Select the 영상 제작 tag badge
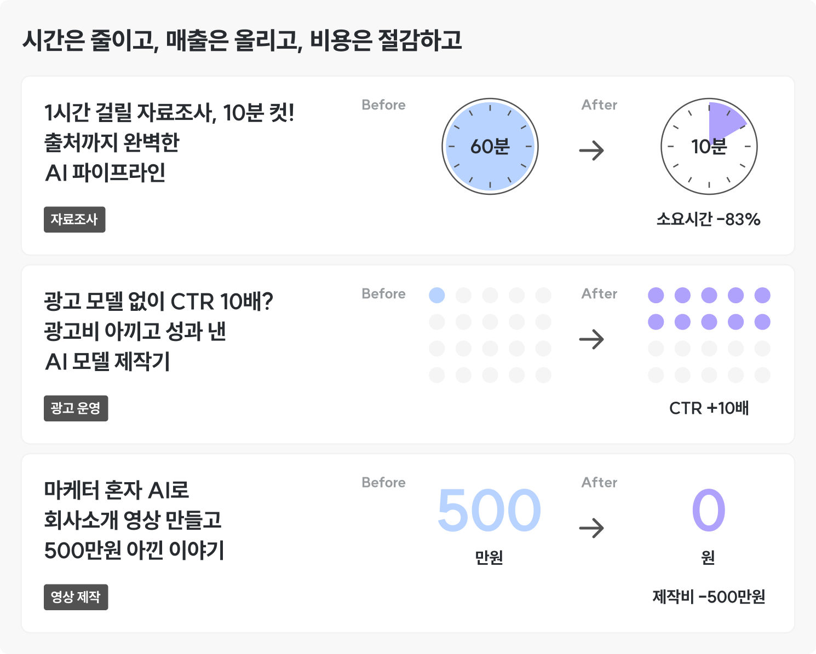 76,597
